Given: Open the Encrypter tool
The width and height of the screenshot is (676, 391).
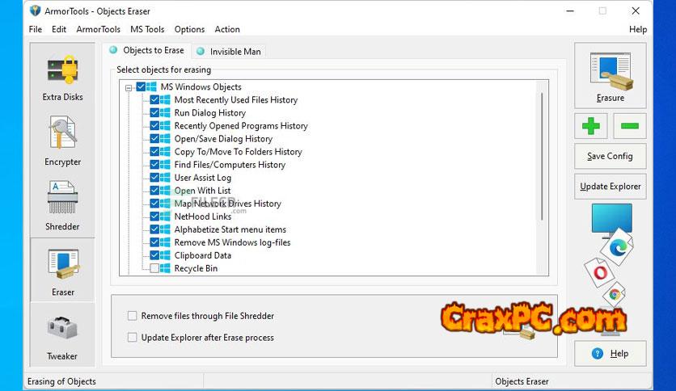Looking at the screenshot, I should coord(62,141).
